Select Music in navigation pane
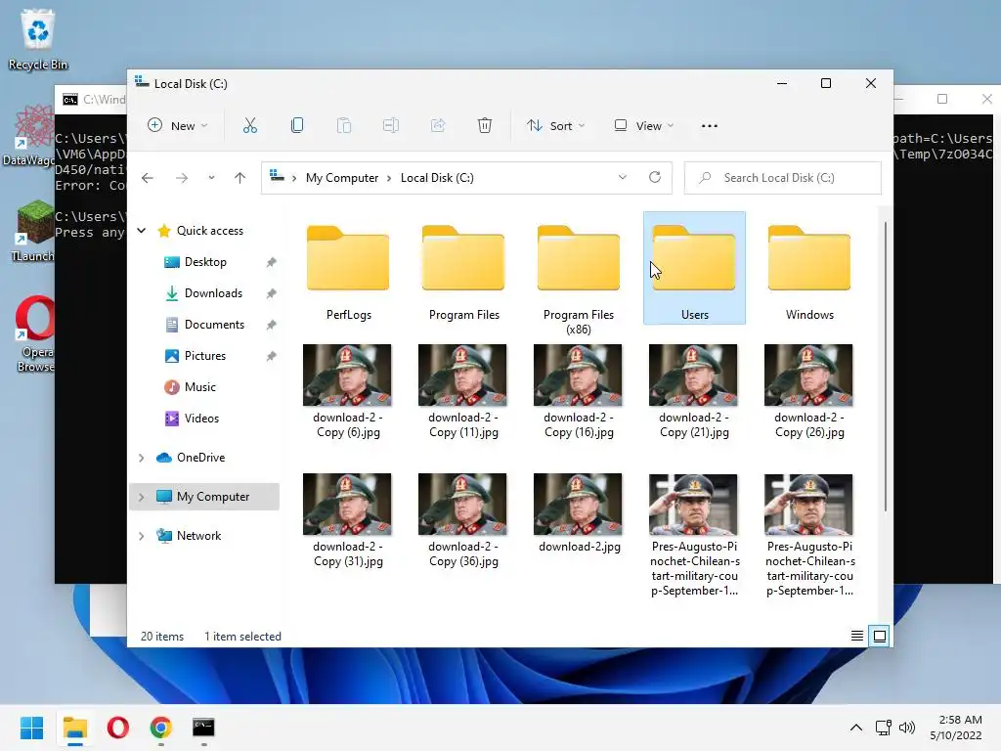1001x751 pixels. point(199,387)
